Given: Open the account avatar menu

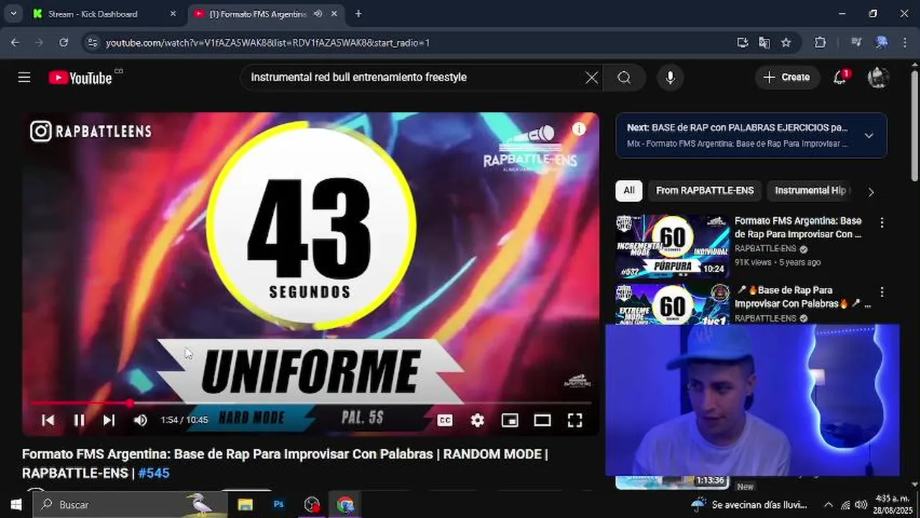Looking at the screenshot, I should click(878, 77).
